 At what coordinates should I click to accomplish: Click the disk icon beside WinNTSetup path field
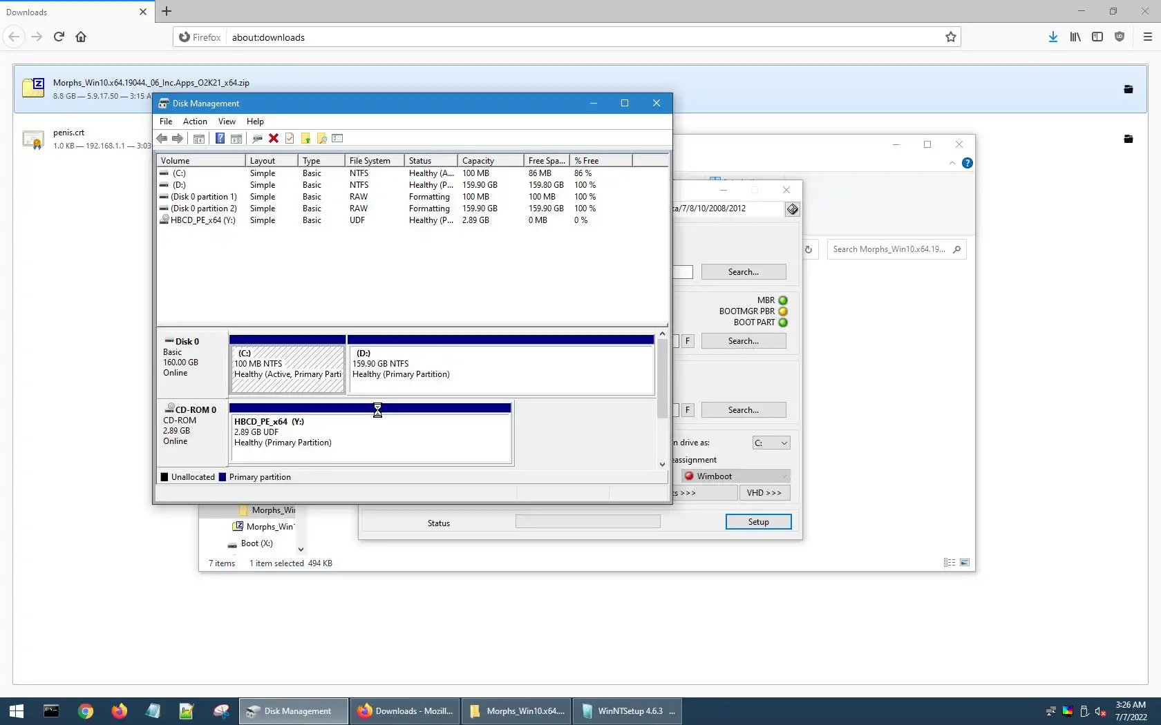click(x=793, y=209)
